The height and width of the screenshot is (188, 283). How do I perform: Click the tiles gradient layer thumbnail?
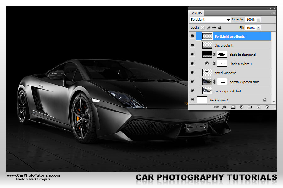pos(207,45)
